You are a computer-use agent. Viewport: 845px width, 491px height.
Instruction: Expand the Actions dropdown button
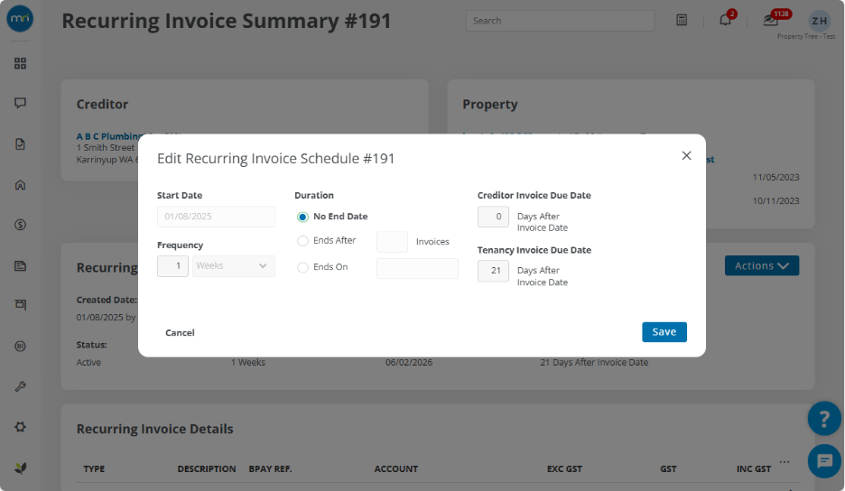(761, 265)
